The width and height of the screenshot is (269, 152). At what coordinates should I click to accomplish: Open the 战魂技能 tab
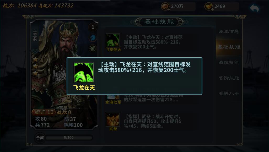coord(229,62)
